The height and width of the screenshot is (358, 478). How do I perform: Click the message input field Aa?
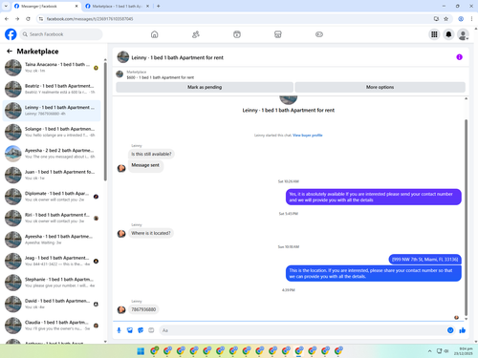point(303,330)
